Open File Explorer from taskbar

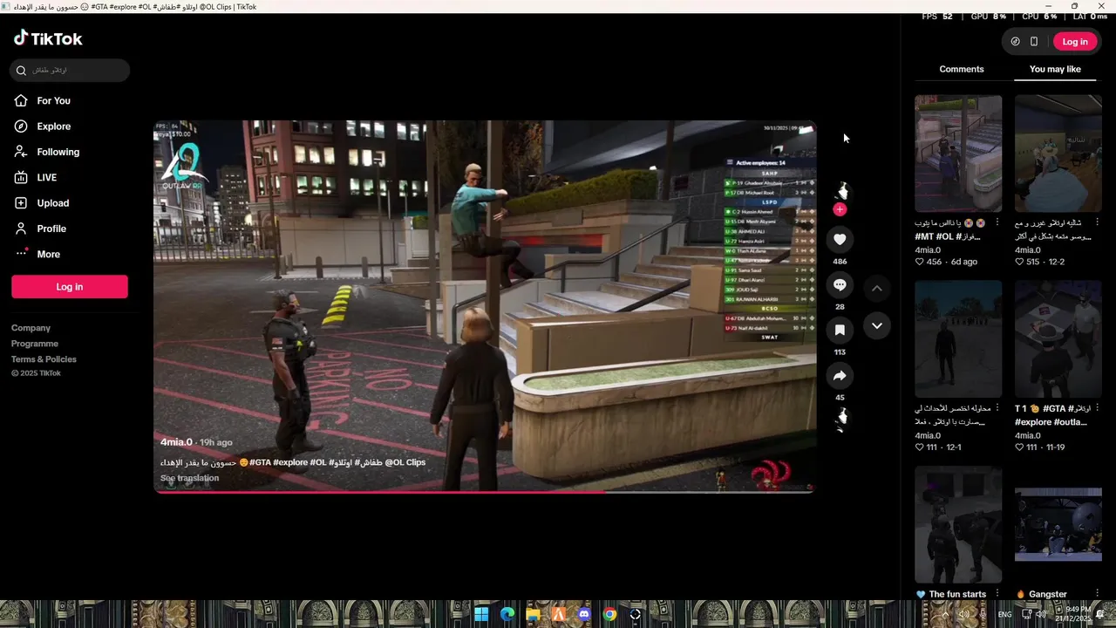(x=533, y=614)
